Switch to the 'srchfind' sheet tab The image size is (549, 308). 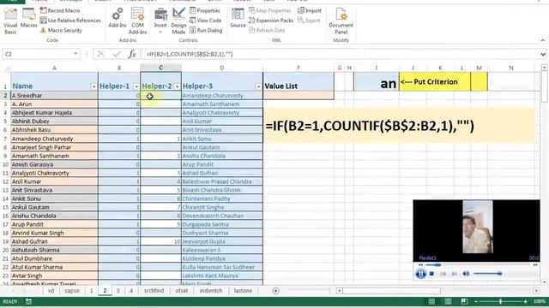click(x=154, y=291)
